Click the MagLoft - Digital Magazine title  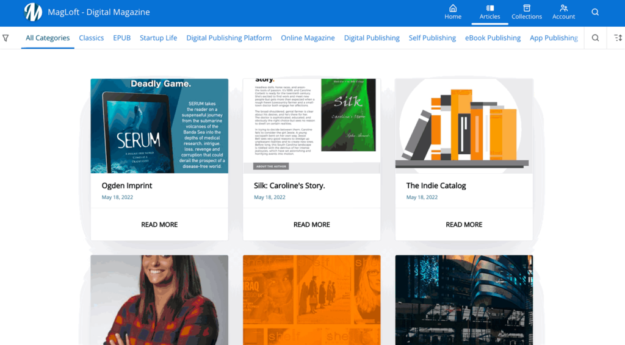[x=99, y=12]
